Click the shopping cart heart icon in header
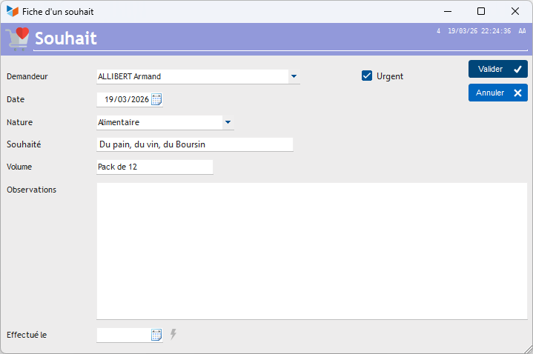Screen dimensions: 533x354 point(17,38)
